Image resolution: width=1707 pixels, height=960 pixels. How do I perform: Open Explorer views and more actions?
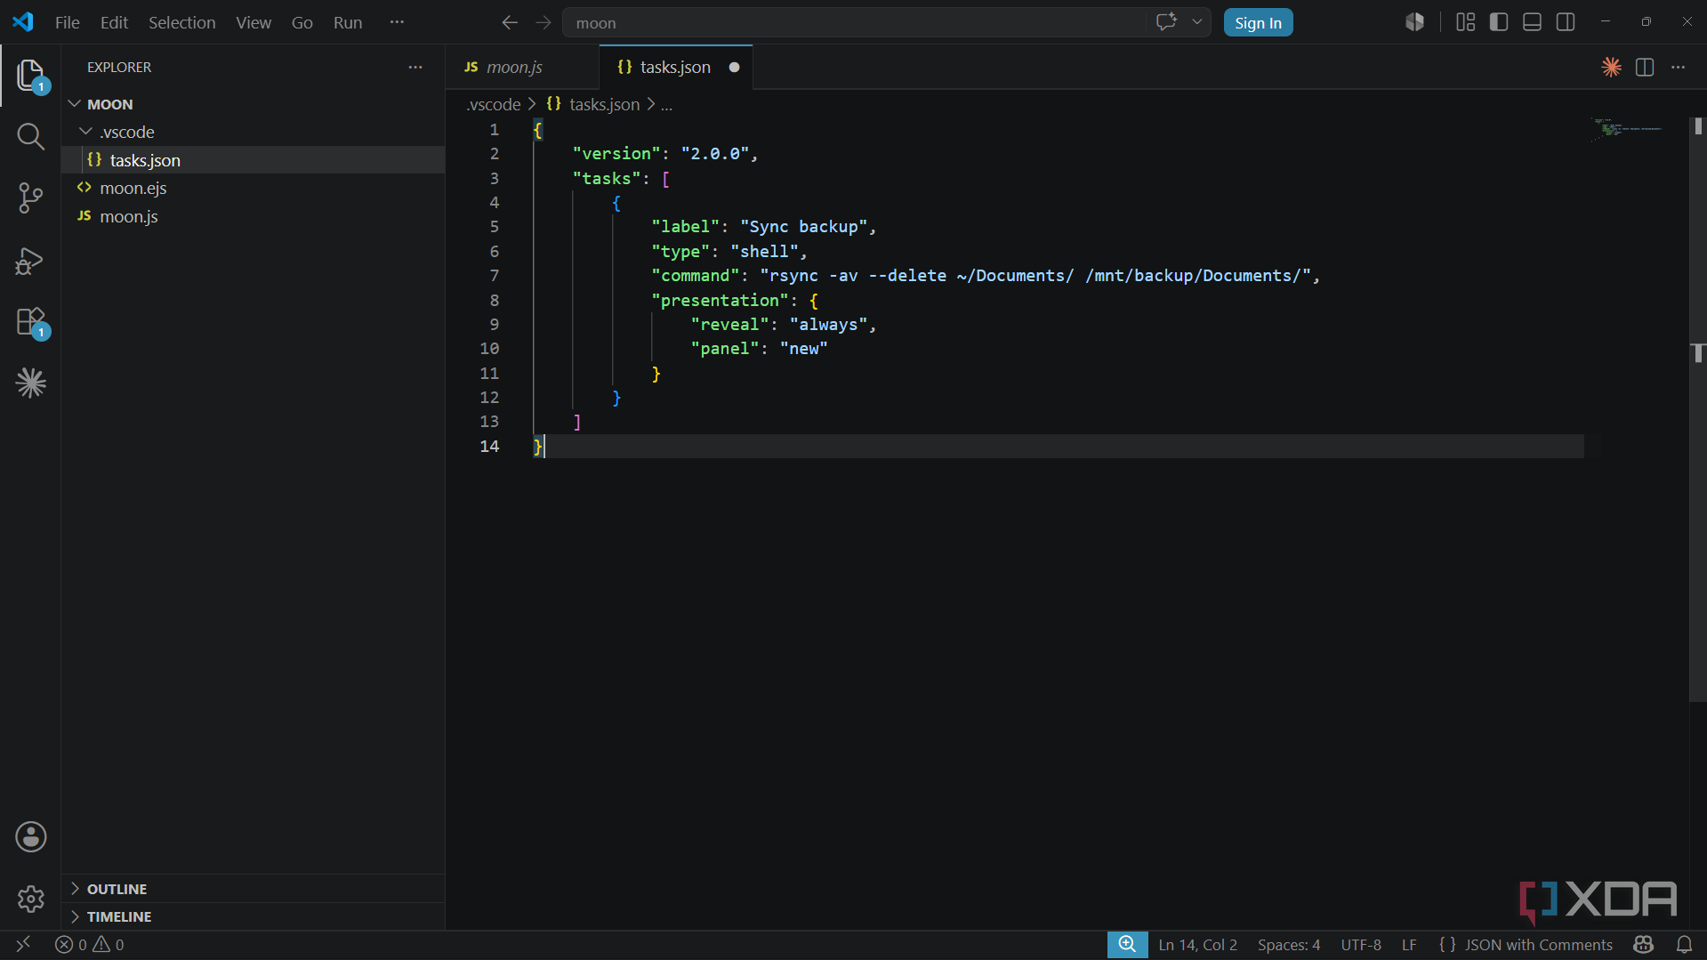coord(415,68)
